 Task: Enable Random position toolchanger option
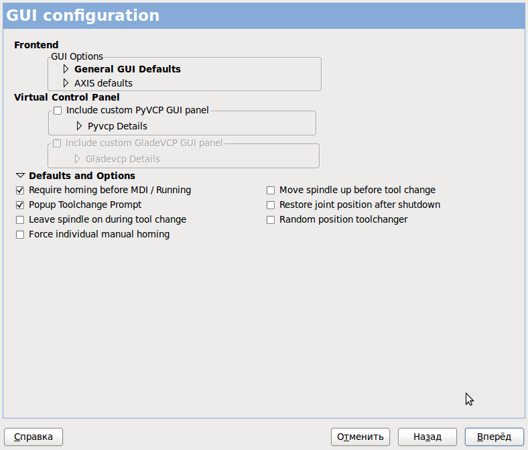(271, 220)
